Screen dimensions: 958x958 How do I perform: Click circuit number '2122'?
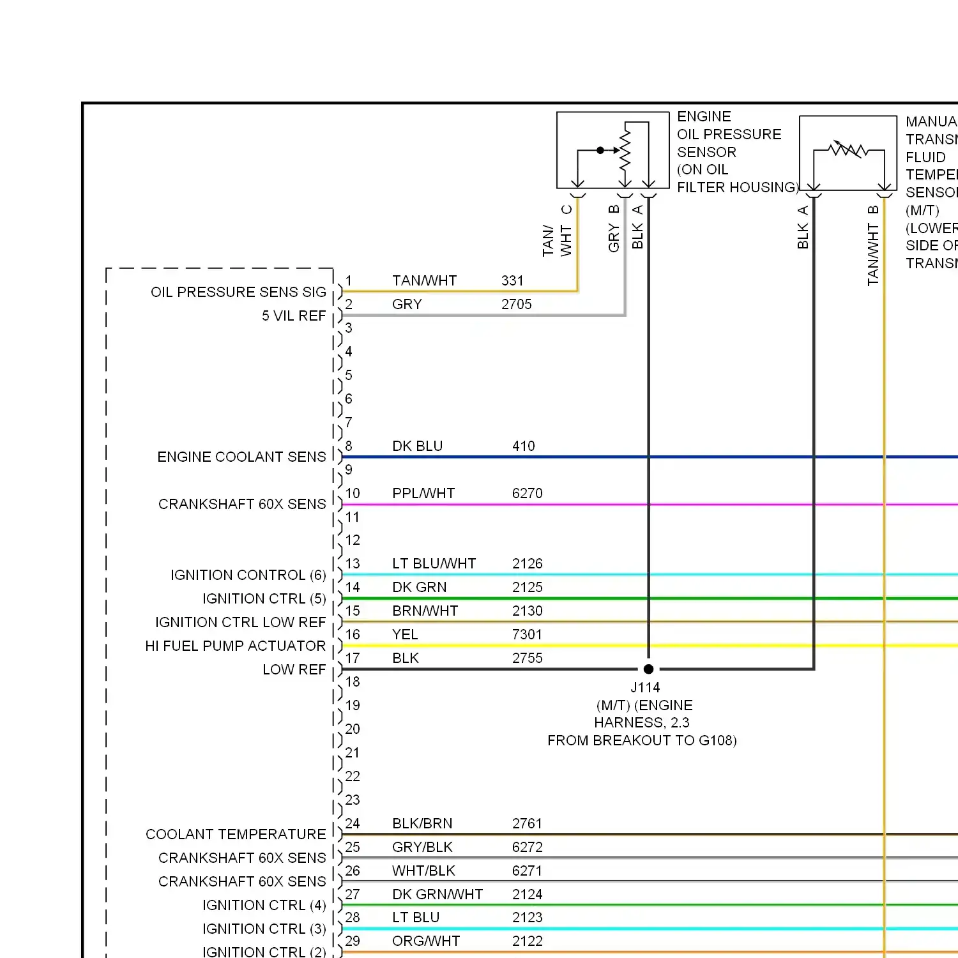(x=527, y=941)
